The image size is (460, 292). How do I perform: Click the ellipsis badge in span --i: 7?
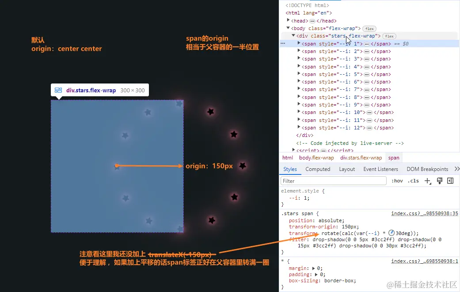click(367, 90)
